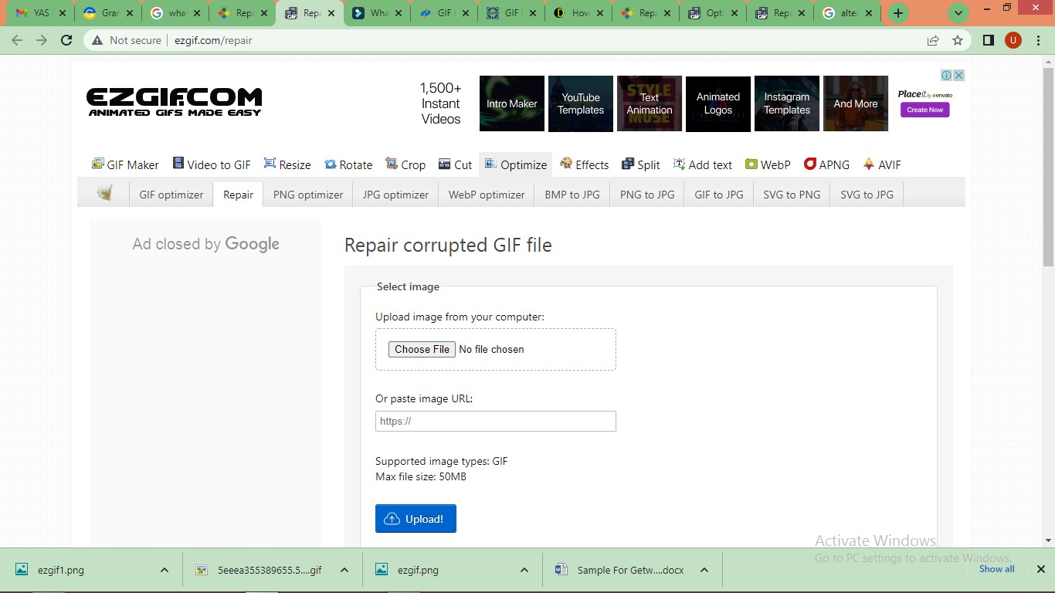The image size is (1055, 593).
Task: Click Show all downloads
Action: pos(997,569)
